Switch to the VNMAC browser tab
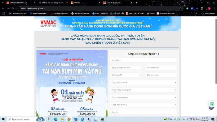 click(x=85, y=2)
